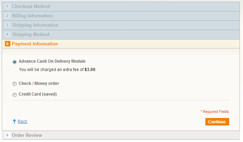Image resolution: width=243 pixels, height=142 pixels.
Task: Open the Shipping Method step header
Action: [x=31, y=35]
